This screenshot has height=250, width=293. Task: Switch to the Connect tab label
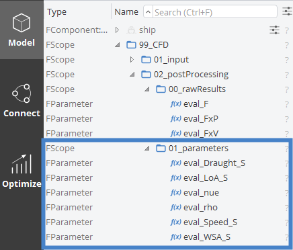click(x=22, y=113)
